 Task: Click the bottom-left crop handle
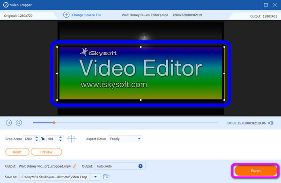[57, 100]
